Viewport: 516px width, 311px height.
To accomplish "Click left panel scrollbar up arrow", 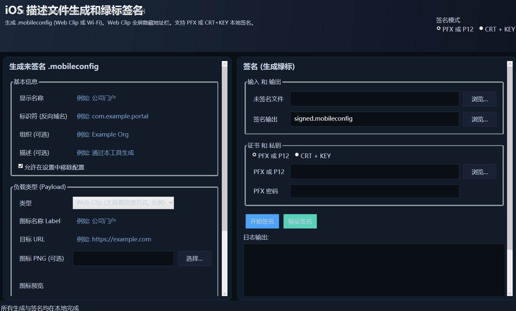I will pos(224,64).
